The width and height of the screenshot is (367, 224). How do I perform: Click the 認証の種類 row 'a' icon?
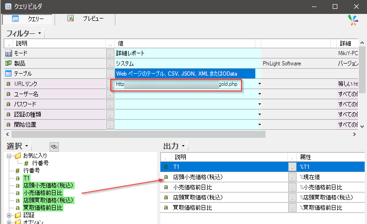point(8,115)
